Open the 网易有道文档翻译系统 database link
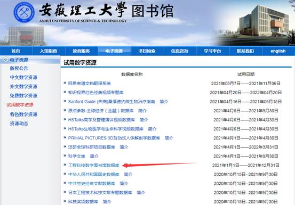Viewport: 295px width, 205px height. [x=90, y=84]
